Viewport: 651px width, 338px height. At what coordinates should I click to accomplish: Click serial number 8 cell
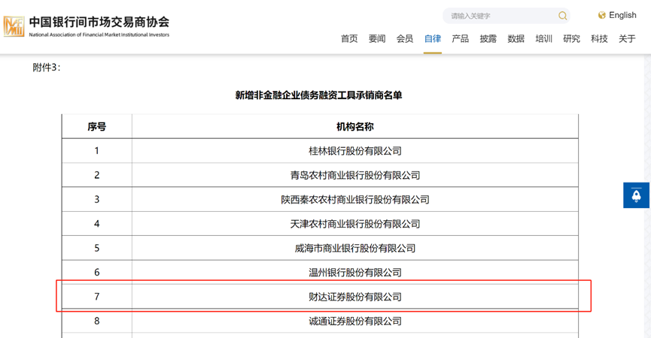(97, 321)
